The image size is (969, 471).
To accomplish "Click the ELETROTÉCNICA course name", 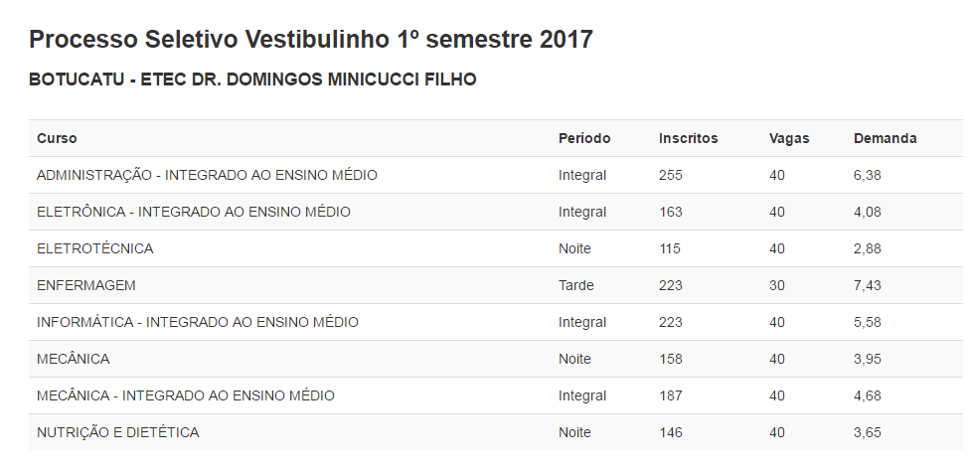I will click(95, 248).
